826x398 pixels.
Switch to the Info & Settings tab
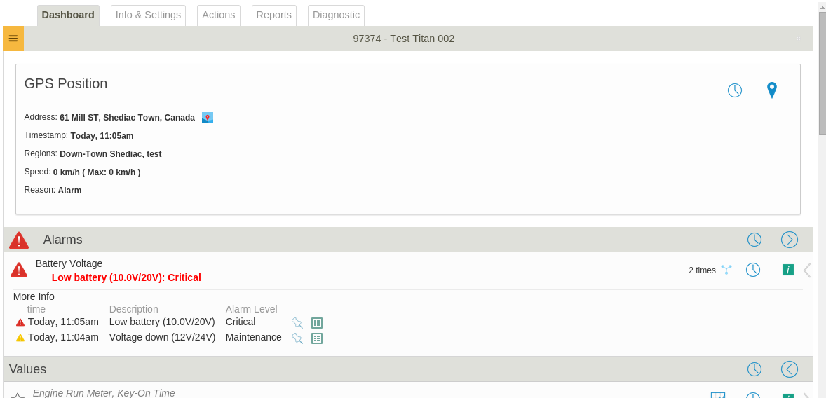click(148, 15)
